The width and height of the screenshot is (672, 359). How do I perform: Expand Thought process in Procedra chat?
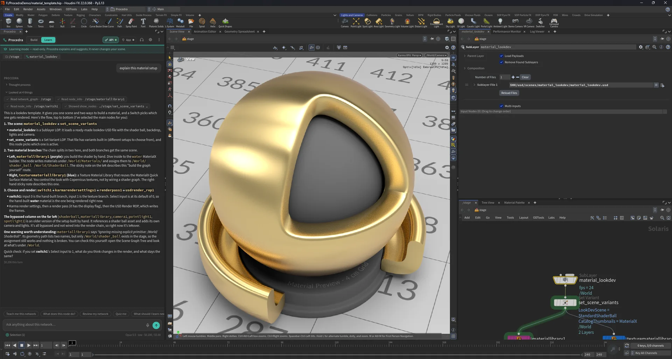(18, 85)
